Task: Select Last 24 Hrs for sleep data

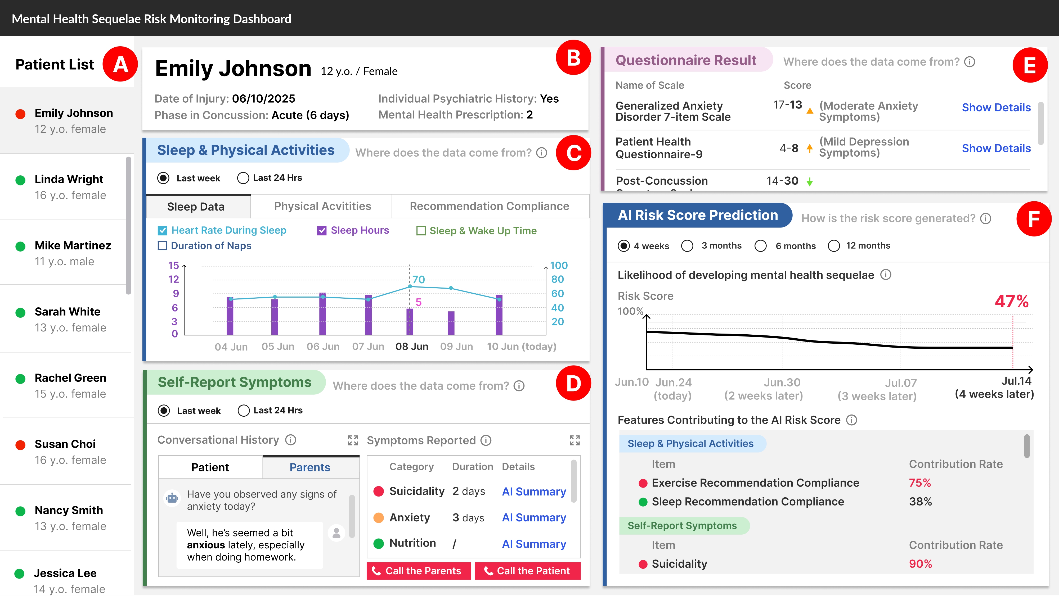Action: [x=243, y=178]
